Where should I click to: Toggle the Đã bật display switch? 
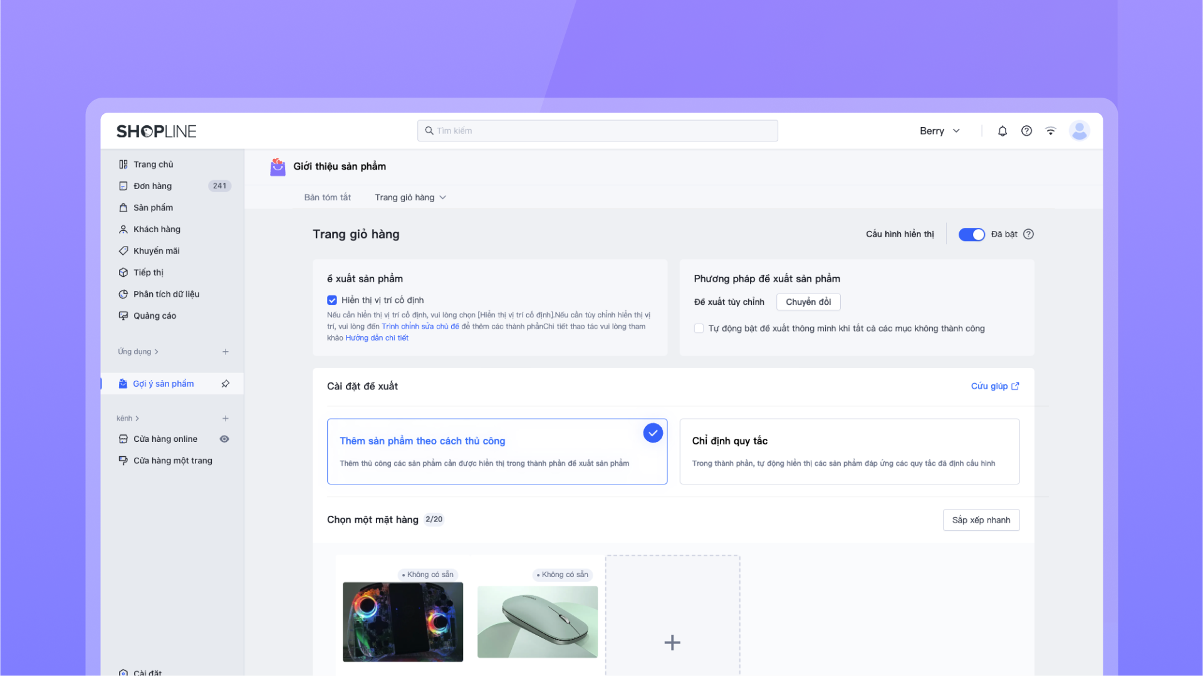click(971, 234)
